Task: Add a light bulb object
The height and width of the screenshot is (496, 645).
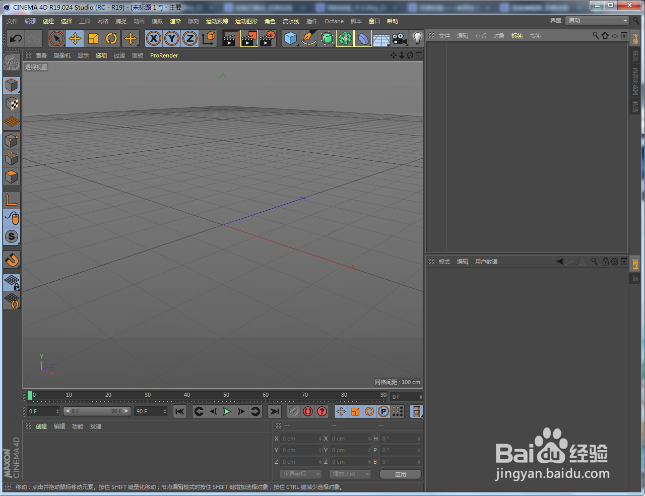Action: 417,39
